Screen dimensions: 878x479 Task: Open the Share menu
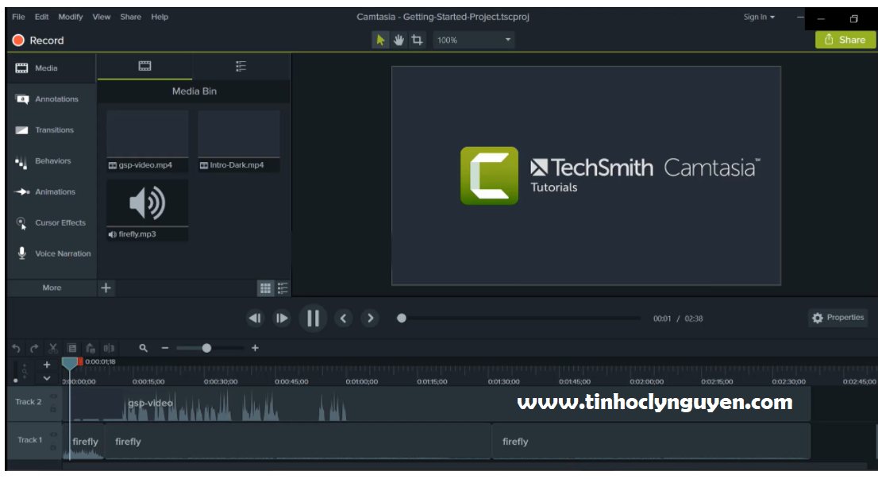(x=130, y=17)
